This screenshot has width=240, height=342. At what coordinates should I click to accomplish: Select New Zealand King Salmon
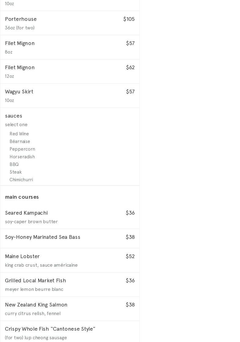click(36, 305)
